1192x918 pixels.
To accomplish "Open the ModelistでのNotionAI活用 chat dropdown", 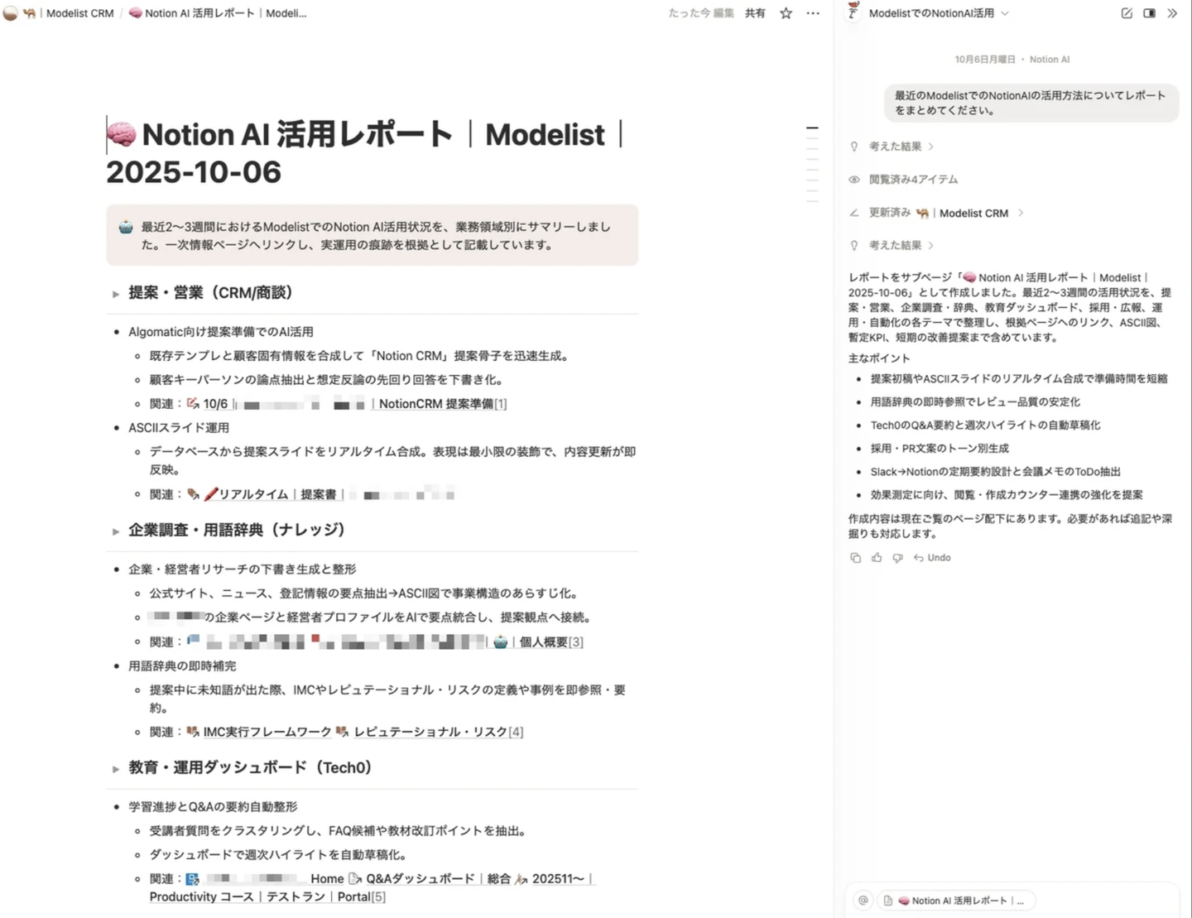I will tap(939, 13).
